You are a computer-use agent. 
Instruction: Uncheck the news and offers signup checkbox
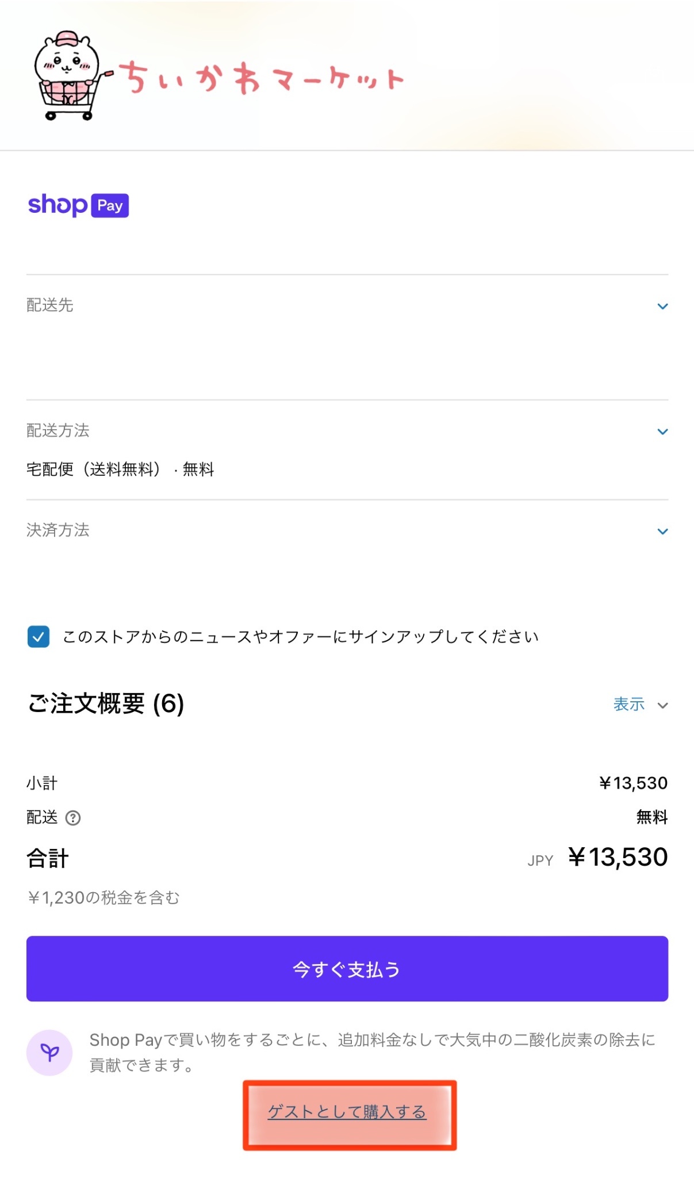[39, 637]
